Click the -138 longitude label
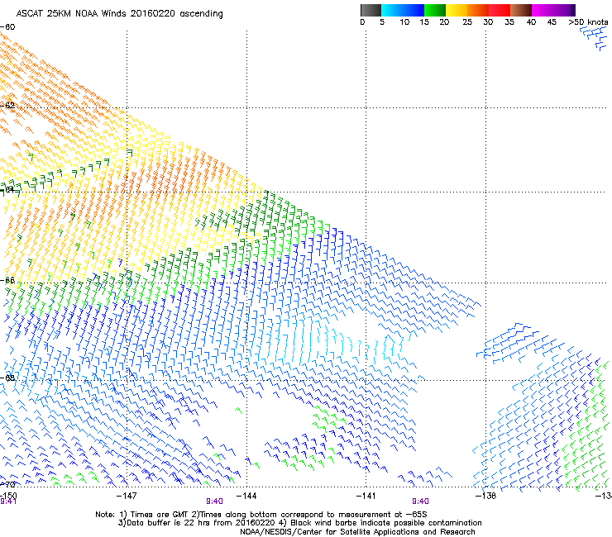612x537 pixels. (x=485, y=495)
